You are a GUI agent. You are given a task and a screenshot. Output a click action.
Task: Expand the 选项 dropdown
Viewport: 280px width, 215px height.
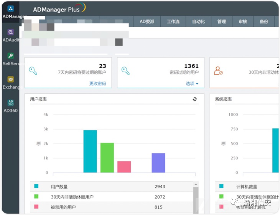pyautogui.click(x=192, y=83)
